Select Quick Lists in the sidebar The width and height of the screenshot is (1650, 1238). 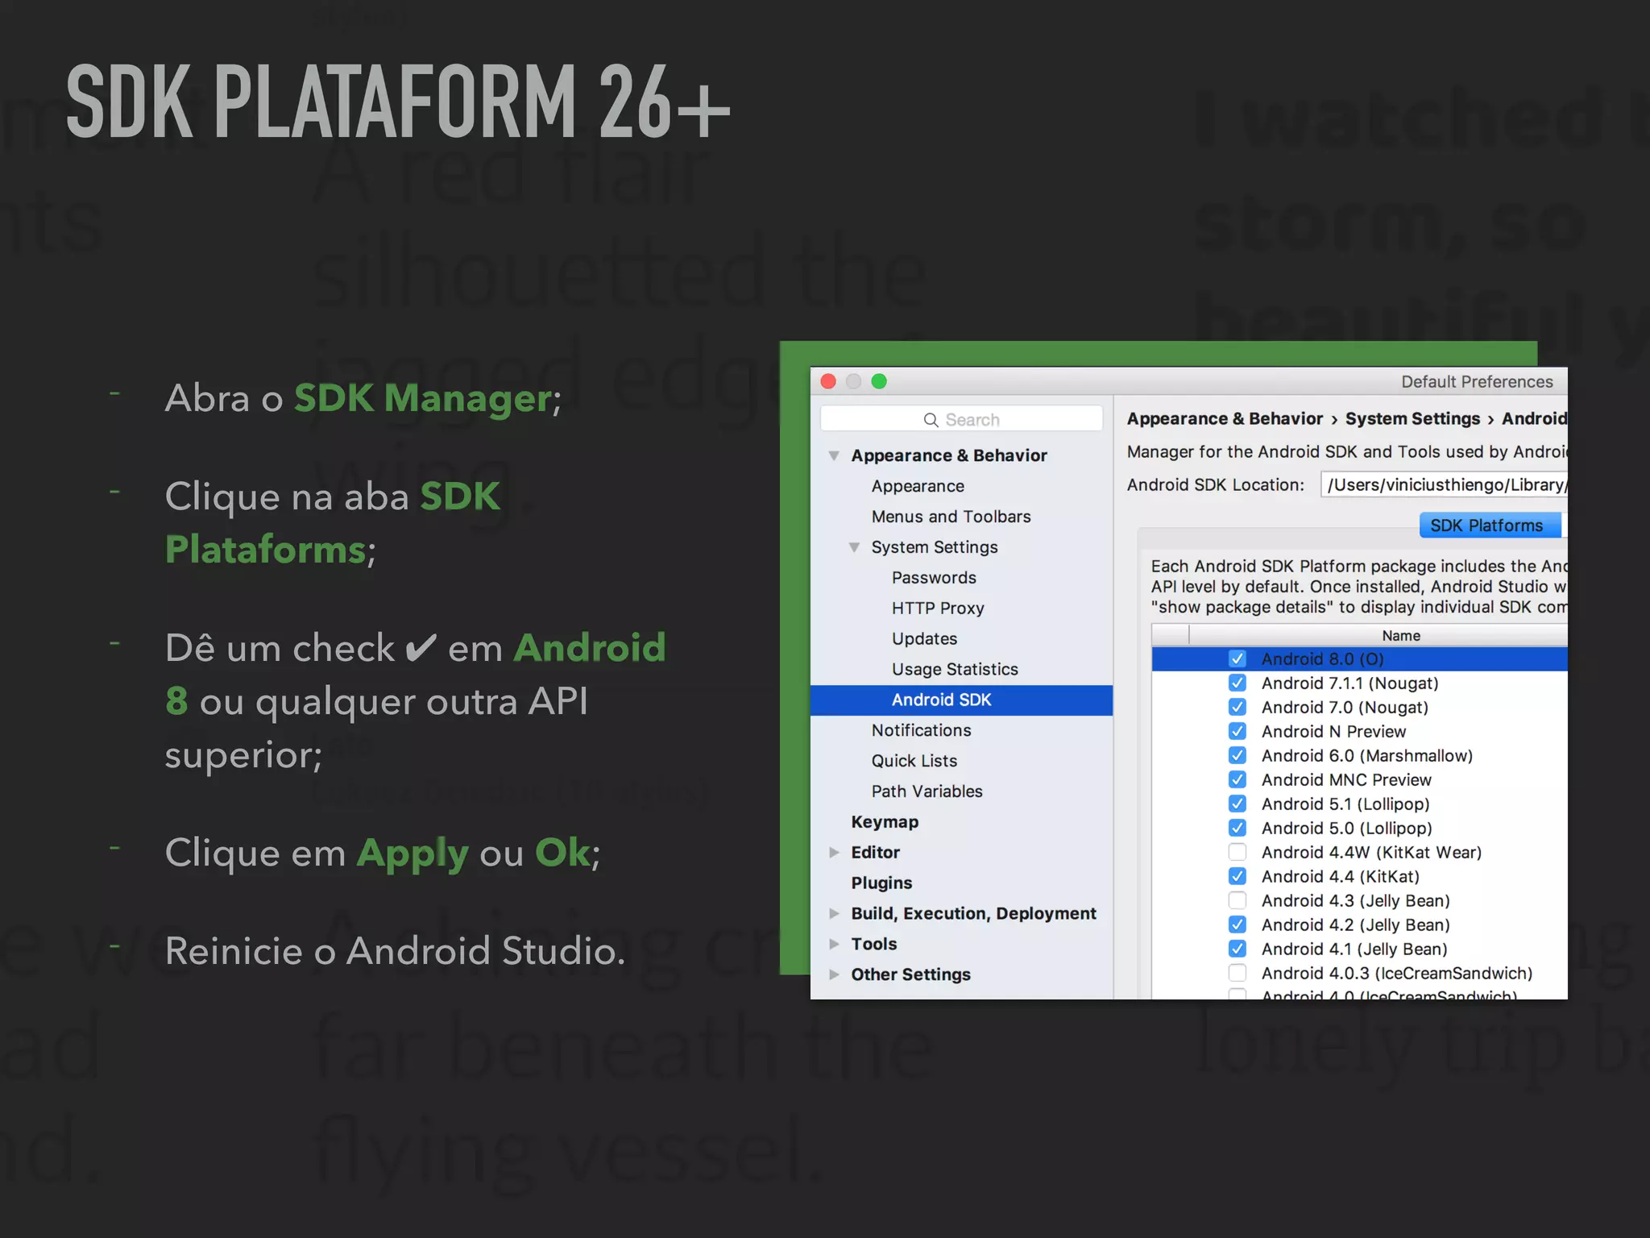[914, 761]
